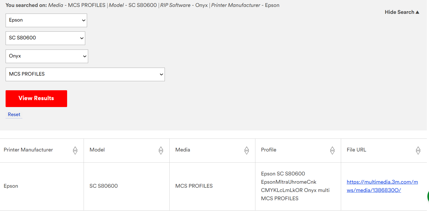Click the Media column header label
This screenshot has height=213, width=429.
183,150
